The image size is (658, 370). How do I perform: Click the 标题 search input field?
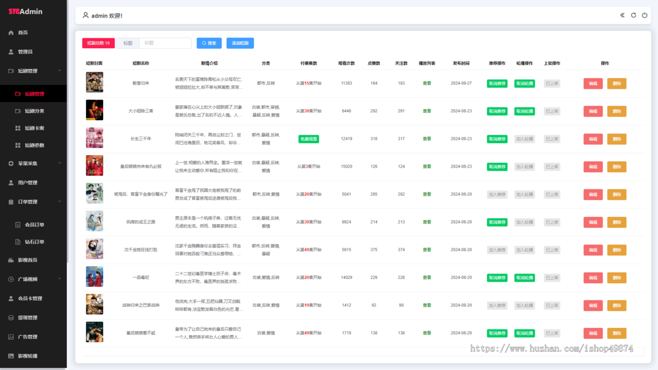pos(165,43)
